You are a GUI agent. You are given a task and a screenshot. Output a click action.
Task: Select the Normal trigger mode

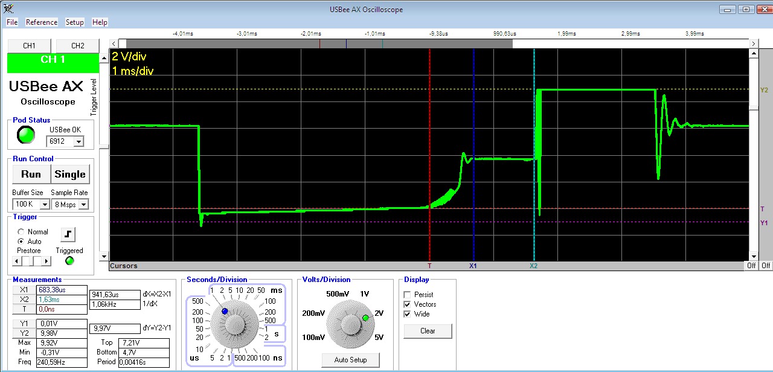pos(22,232)
